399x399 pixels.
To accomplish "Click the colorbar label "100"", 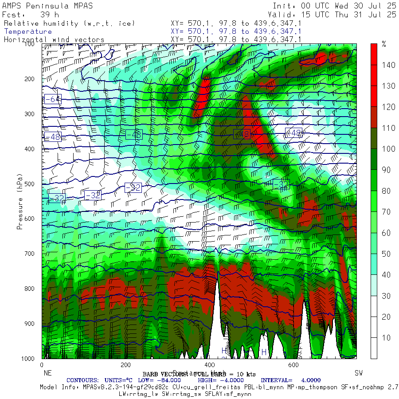I will point(388,149).
